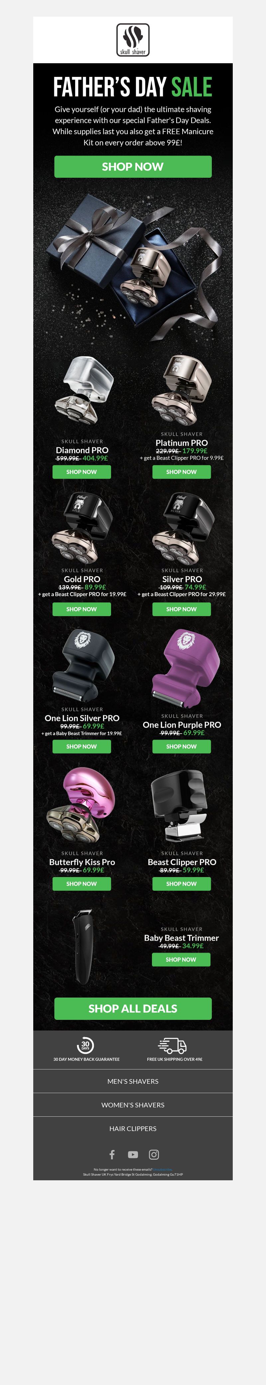Shop now for Diamond PRO

coord(82,472)
